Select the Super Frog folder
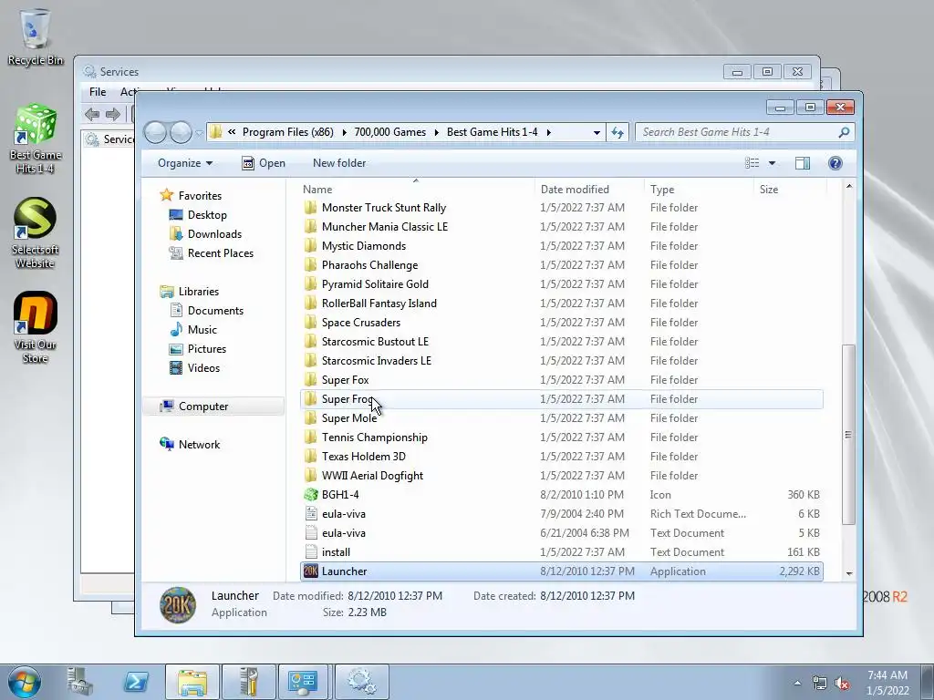This screenshot has width=934, height=700. click(x=562, y=399)
